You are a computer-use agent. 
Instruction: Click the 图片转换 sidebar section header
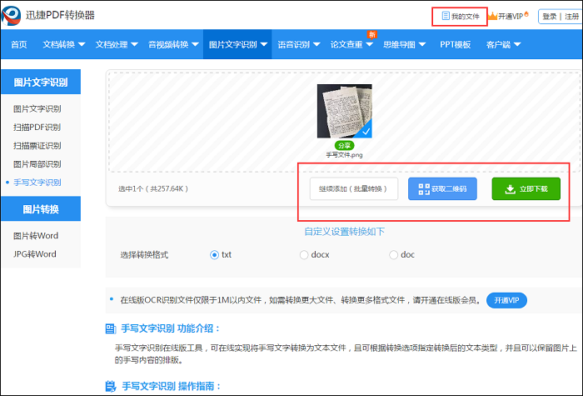pos(41,209)
